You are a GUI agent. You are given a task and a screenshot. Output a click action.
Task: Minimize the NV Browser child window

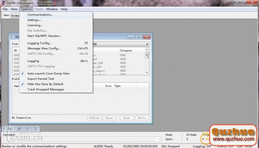[x=131, y=37]
